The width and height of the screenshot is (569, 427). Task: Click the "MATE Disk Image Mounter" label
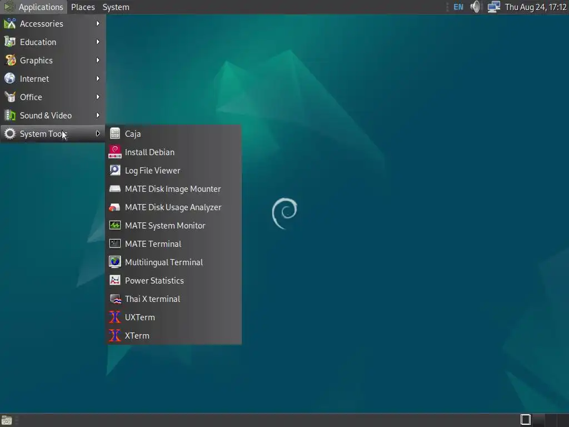[173, 189]
